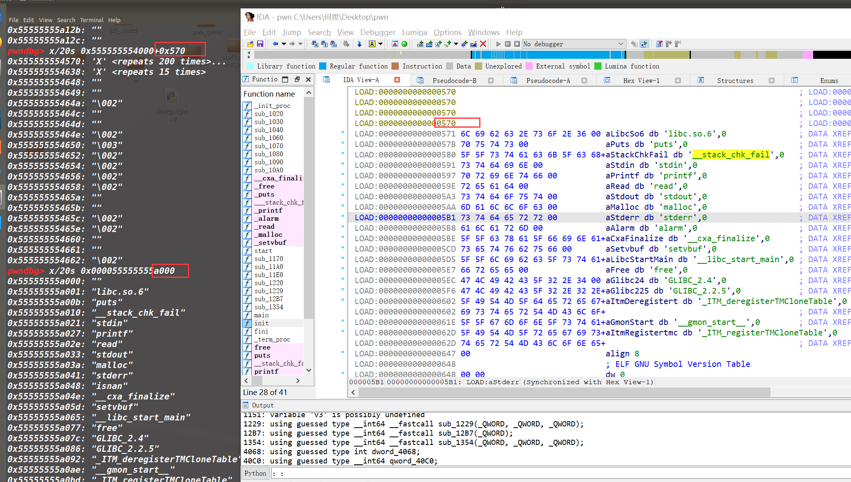Click the functions list scroll-down arrow
This screenshot has width=851, height=482.
[309, 370]
